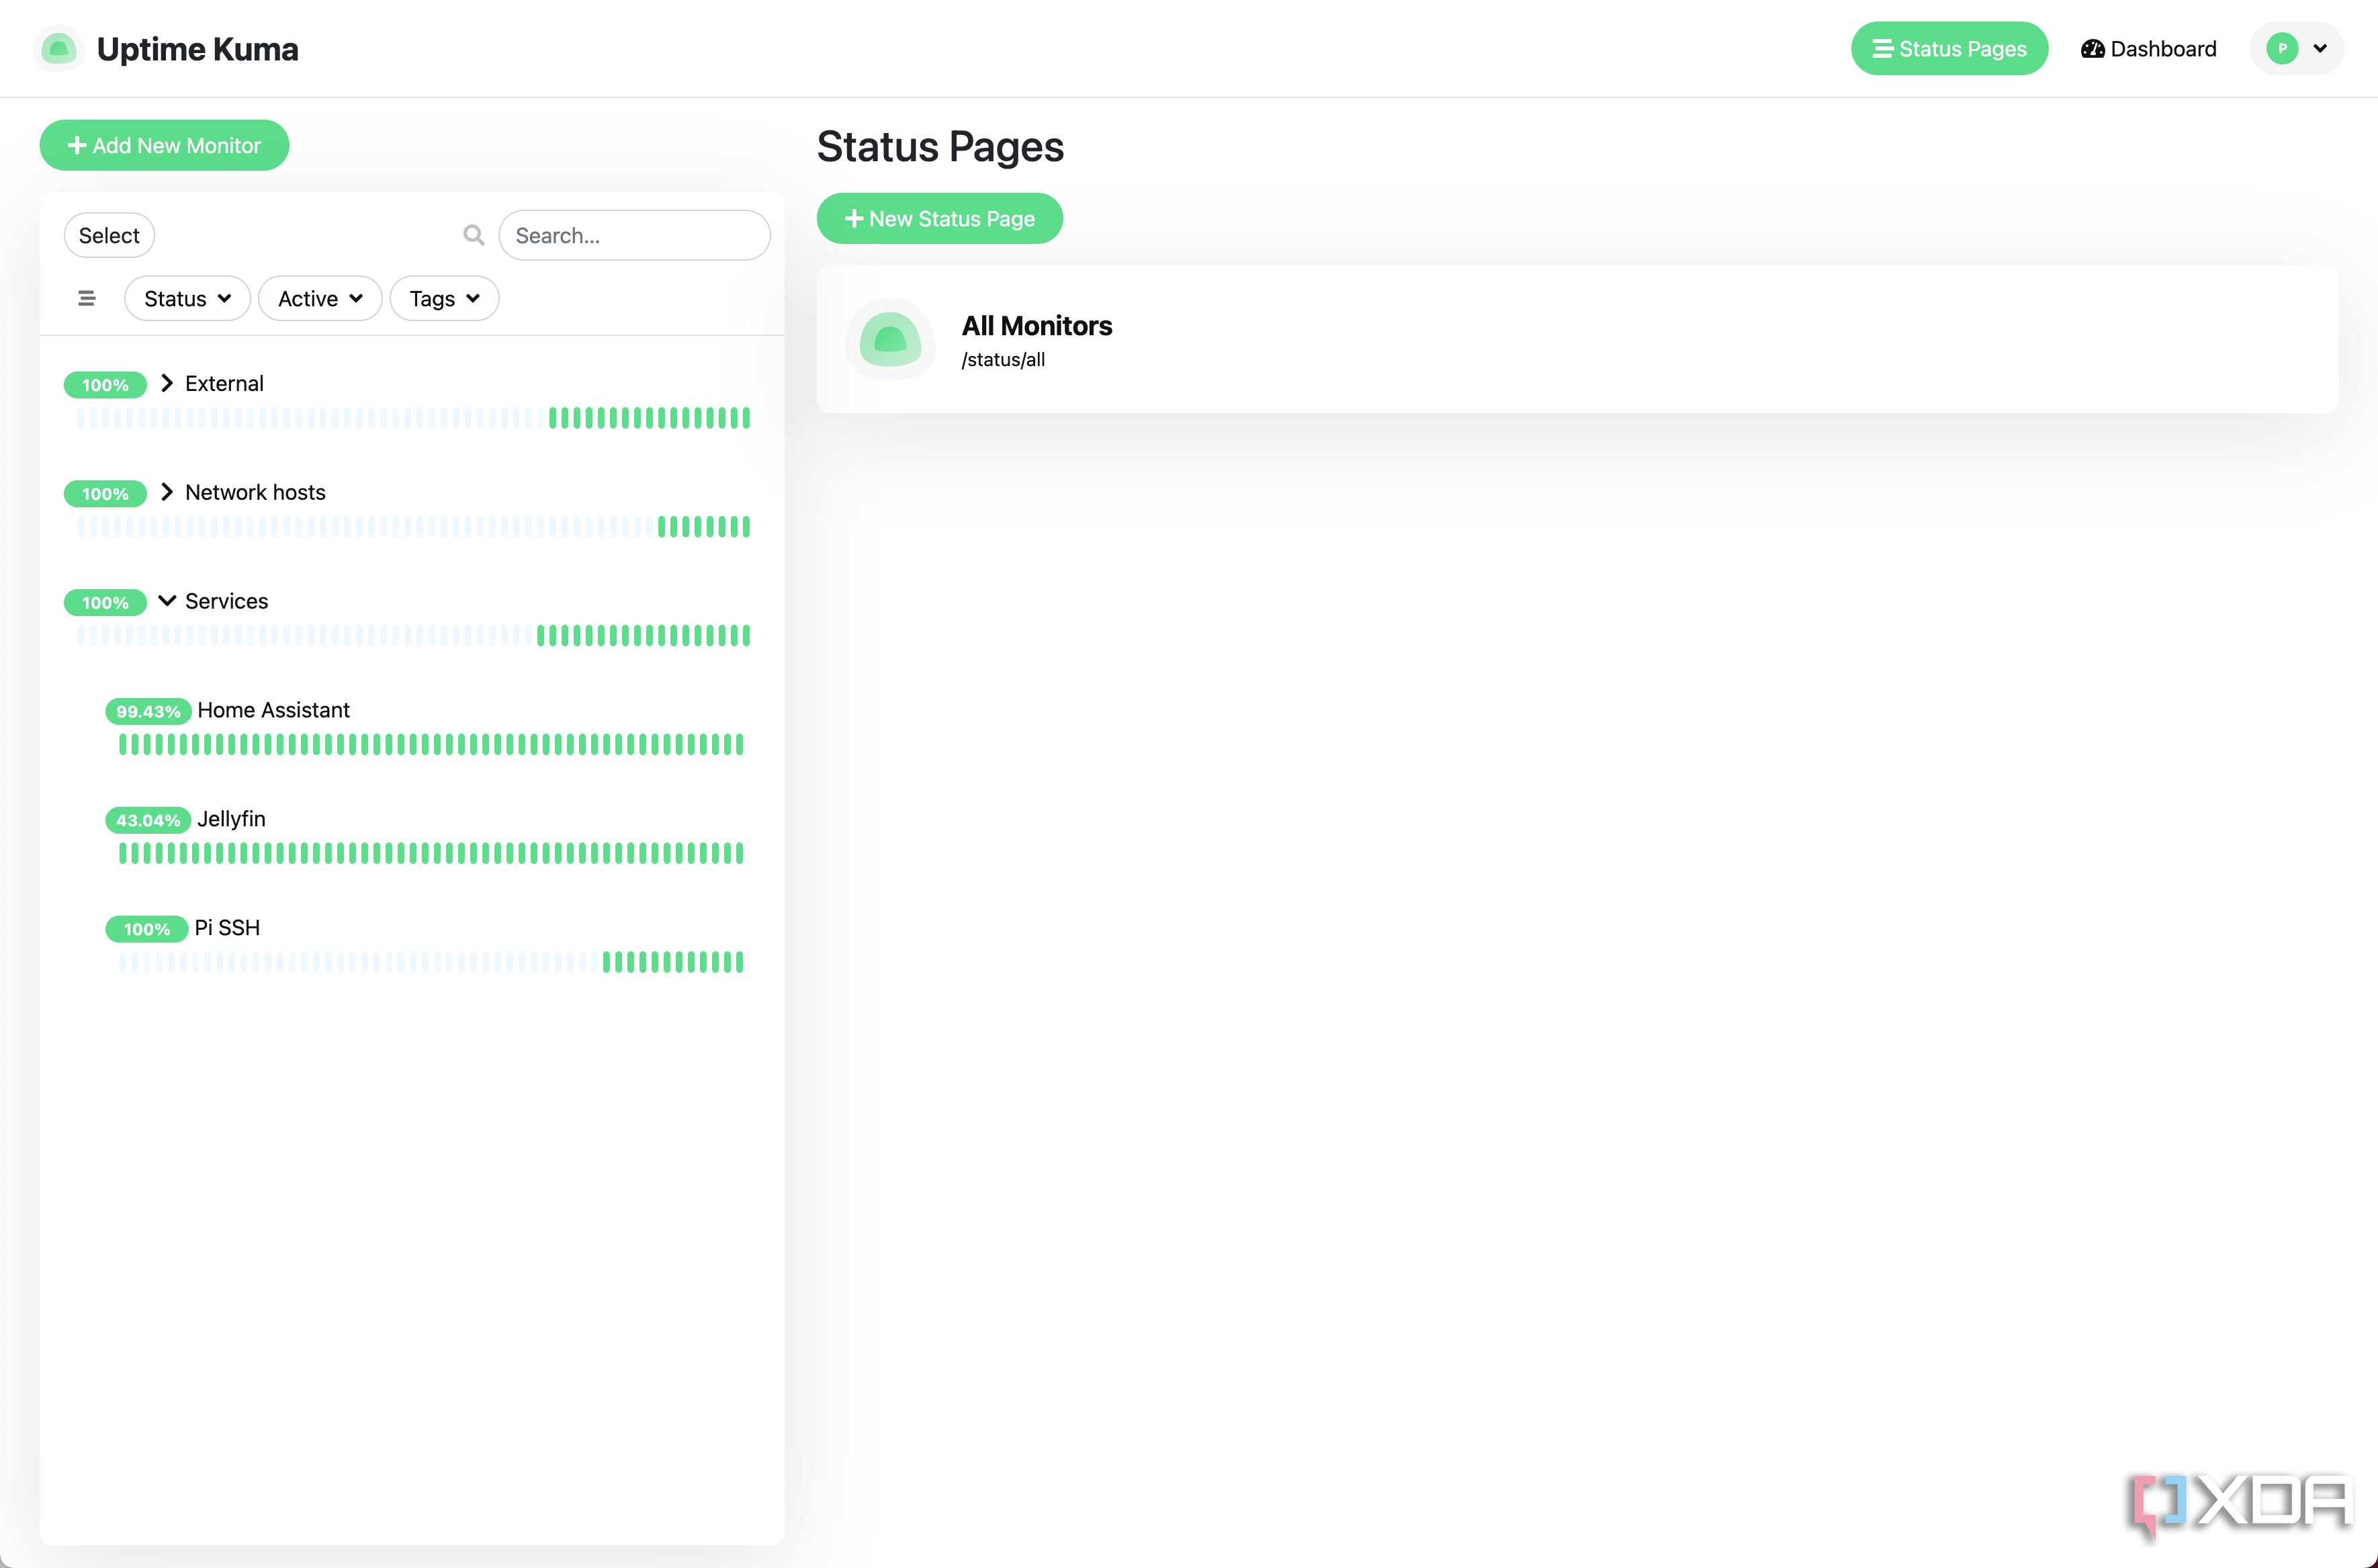The image size is (2378, 1568).
Task: Click the filter list hamburger icon
Action: coord(87,298)
